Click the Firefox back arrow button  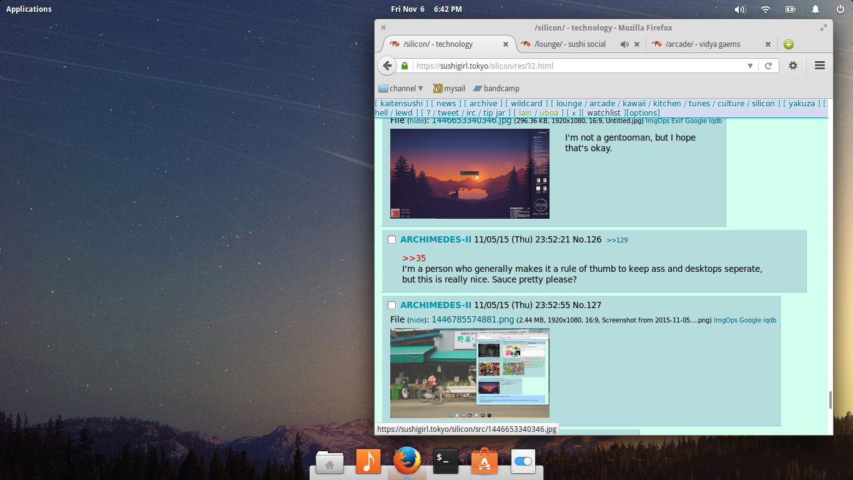click(387, 66)
